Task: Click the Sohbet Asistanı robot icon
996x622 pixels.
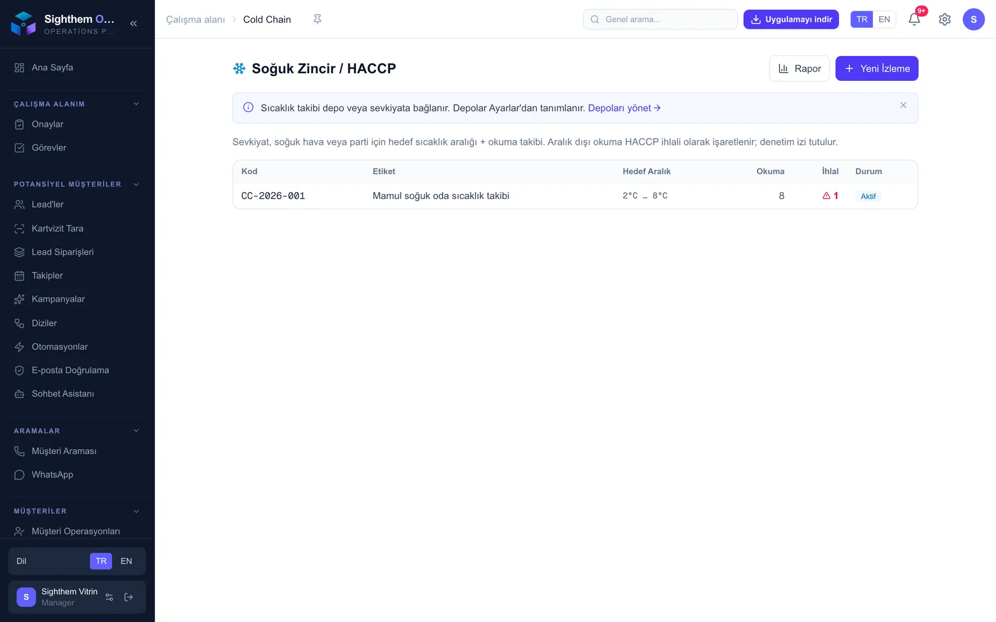Action: pyautogui.click(x=19, y=394)
